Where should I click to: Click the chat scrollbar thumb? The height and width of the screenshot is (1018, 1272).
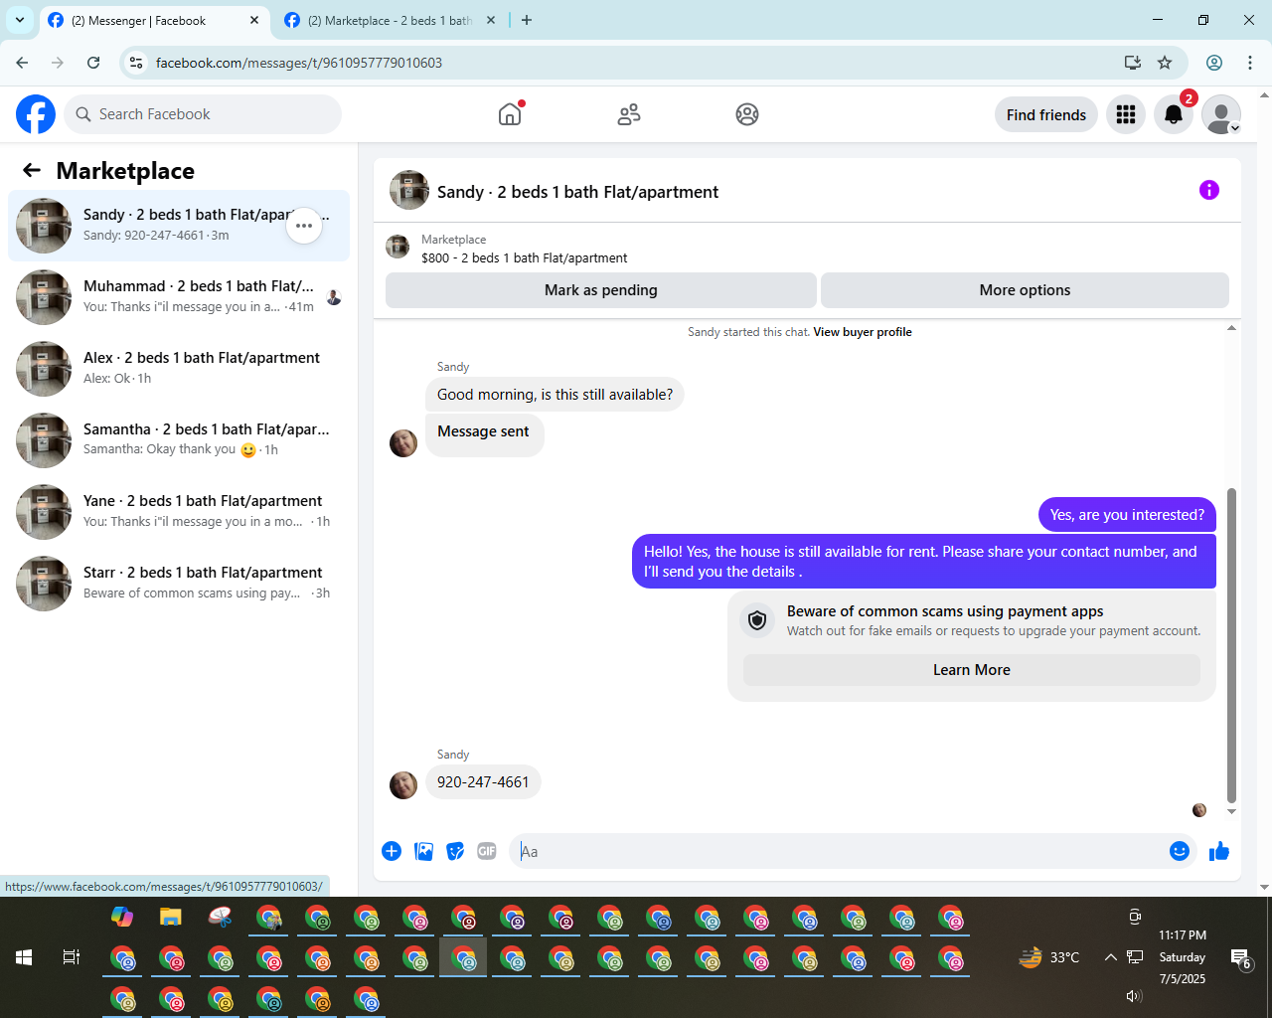[x=1232, y=644]
